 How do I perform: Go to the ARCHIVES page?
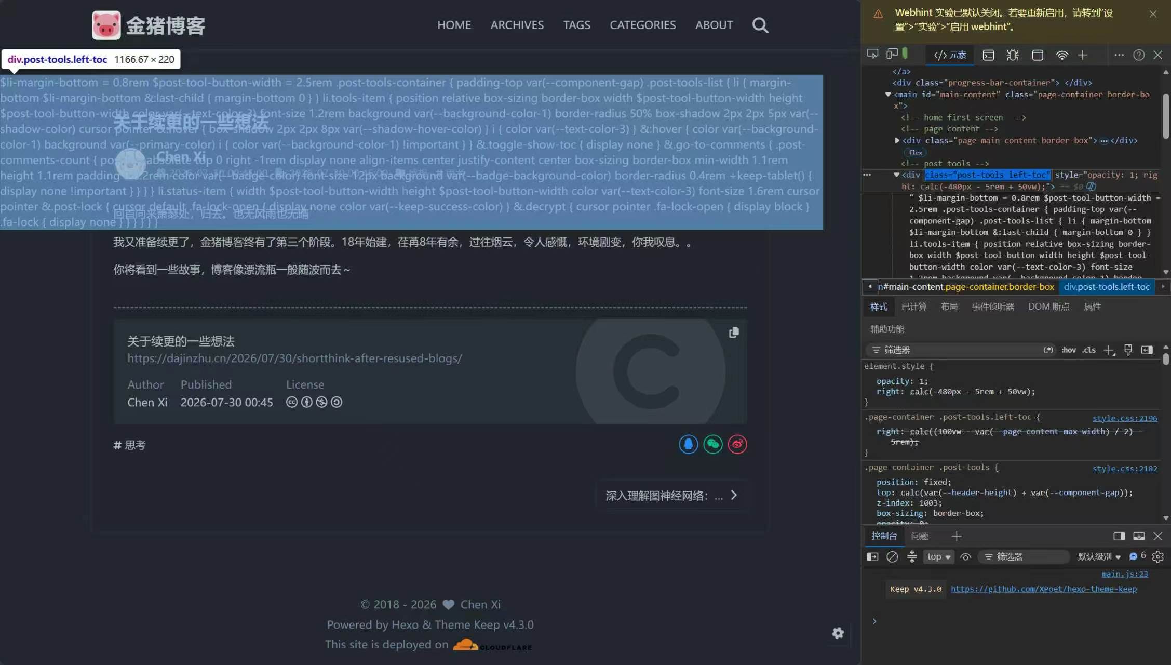pos(517,25)
